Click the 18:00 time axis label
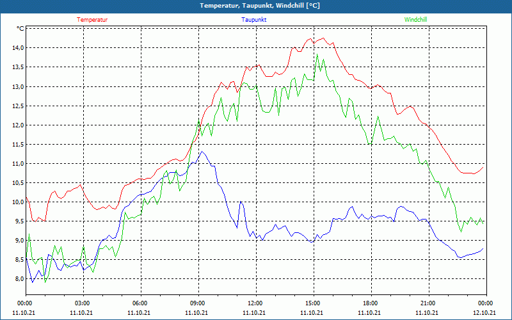This screenshot has height=320, width=512. [371, 303]
